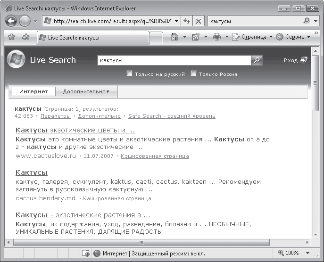Open 'Дополнительно' tab menu
This screenshot has height=262, width=324.
coord(86,91)
